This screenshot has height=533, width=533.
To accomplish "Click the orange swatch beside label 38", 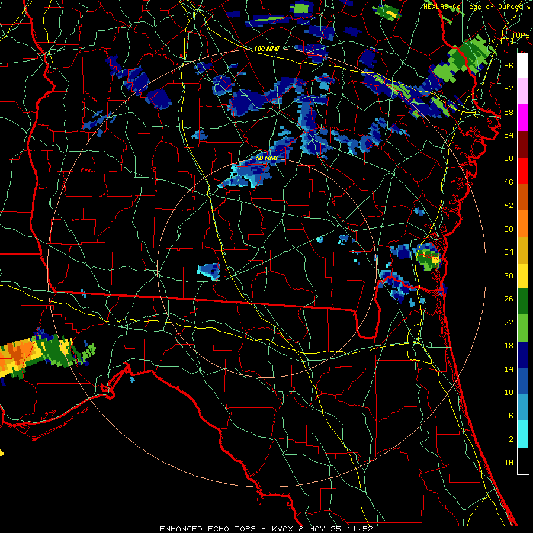I will point(523,224).
